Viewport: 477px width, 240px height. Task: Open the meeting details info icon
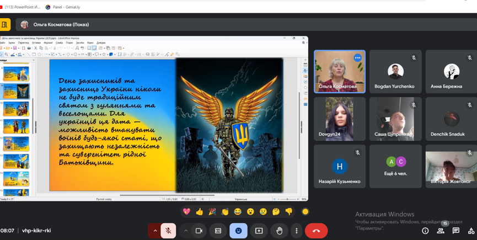pos(425,231)
